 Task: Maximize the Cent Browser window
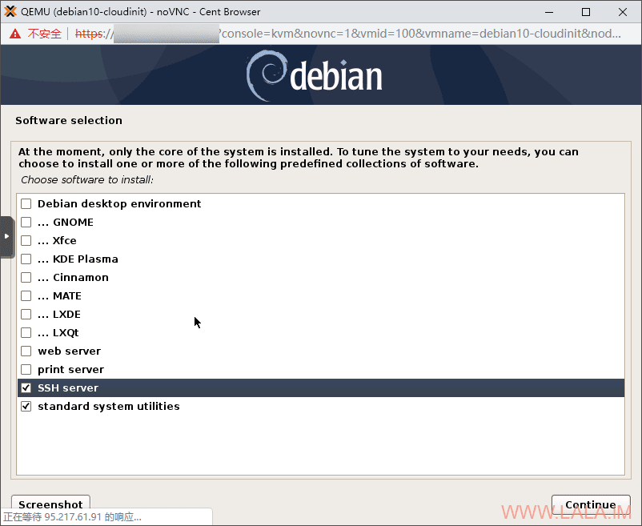pyautogui.click(x=586, y=12)
